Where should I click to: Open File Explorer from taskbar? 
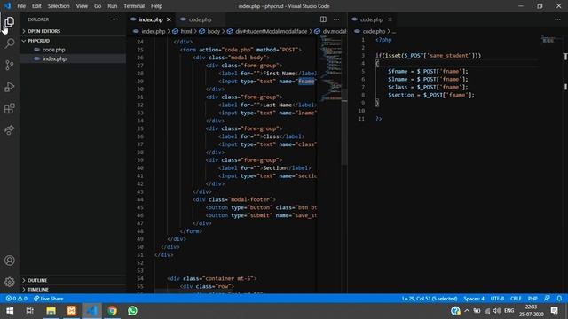click(51, 311)
